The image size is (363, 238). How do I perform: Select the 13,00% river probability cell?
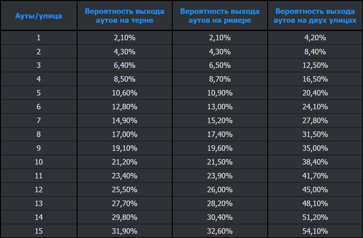[x=220, y=107]
